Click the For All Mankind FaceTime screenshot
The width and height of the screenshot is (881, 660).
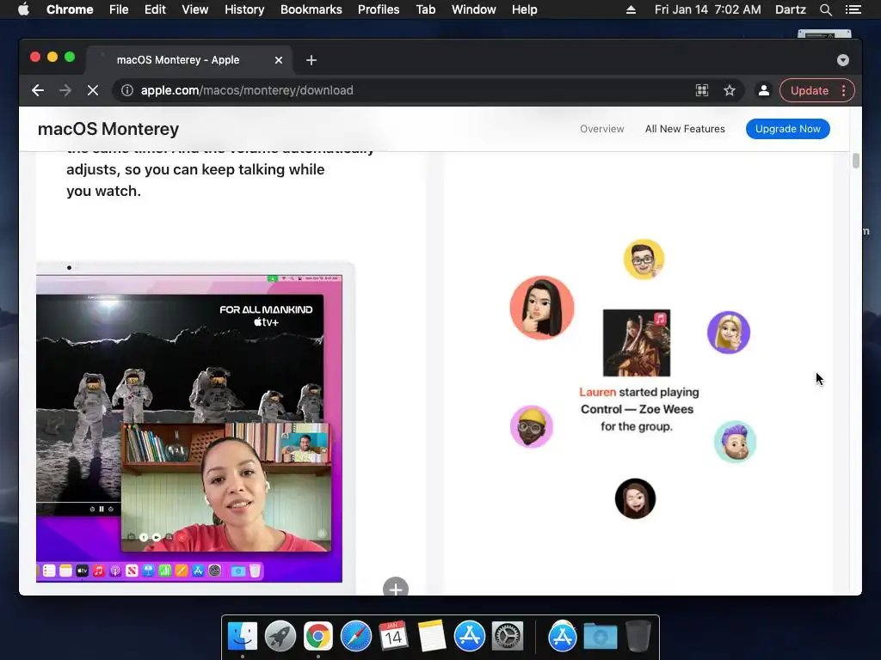[188, 429]
